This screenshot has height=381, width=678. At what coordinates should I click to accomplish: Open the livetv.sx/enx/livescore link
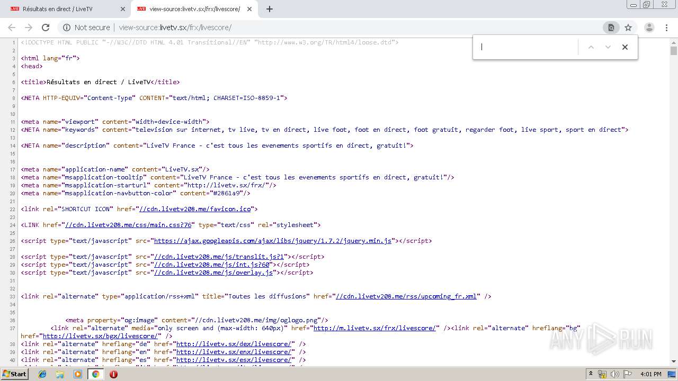[234, 352]
